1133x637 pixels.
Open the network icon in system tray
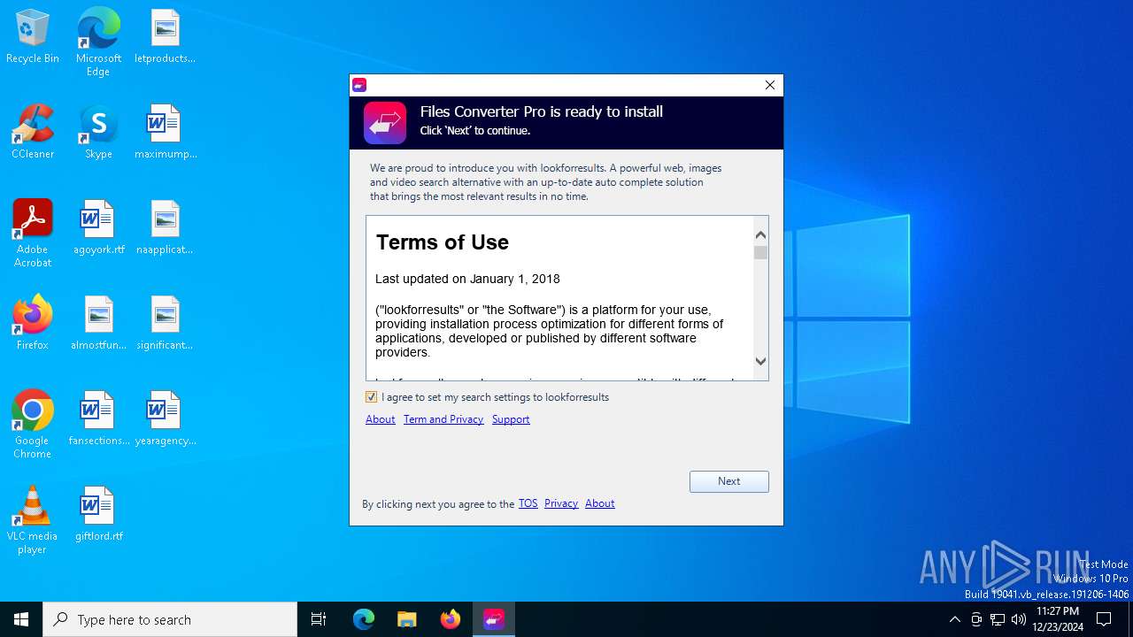[x=998, y=619]
